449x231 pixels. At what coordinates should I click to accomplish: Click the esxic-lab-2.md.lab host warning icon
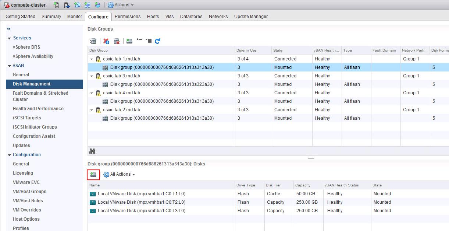(98, 110)
